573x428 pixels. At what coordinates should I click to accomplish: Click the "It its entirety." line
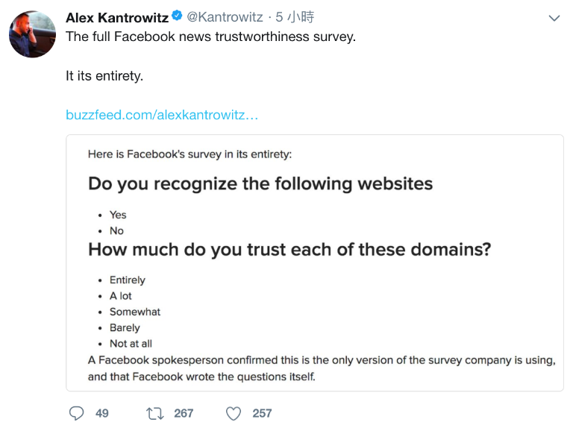[x=104, y=76]
